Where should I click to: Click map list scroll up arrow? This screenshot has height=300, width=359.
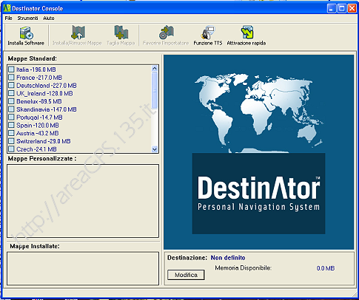pyautogui.click(x=155, y=69)
